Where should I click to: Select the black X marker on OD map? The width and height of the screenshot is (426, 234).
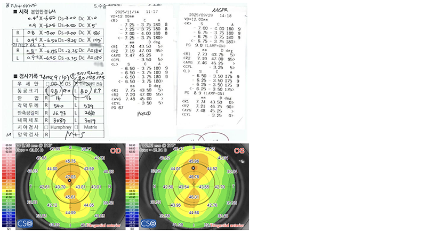(x=69, y=181)
